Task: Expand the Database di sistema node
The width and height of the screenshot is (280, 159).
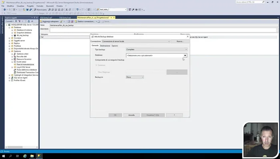Action: [x=12, y=30]
